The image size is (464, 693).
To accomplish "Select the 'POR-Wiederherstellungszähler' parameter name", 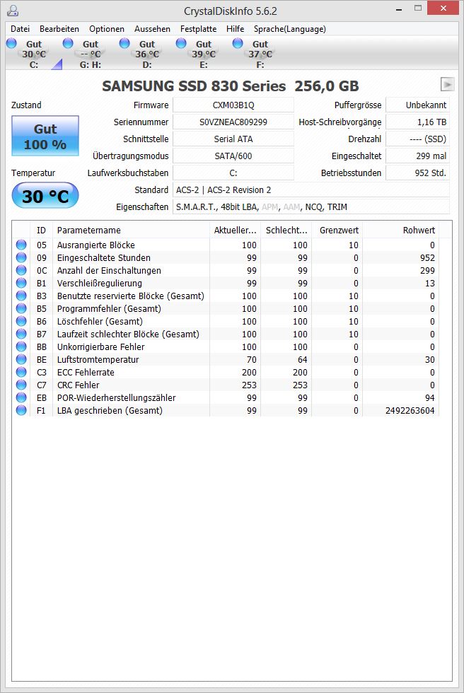I will [x=116, y=397].
